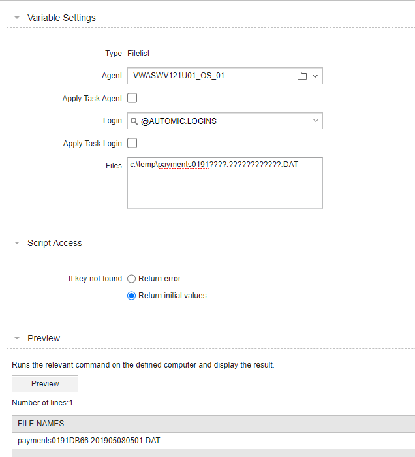This screenshot has width=415, height=457.
Task: Click the @AUTOMIC.LOGINS login text
Action: (x=178, y=121)
